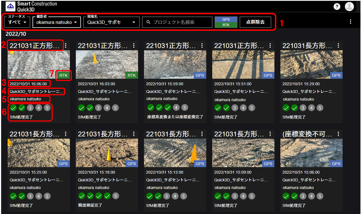The width and height of the screenshot is (361, 214).
Task: Open the thumbnail of the 15:51:00 project
Action: click(243, 64)
